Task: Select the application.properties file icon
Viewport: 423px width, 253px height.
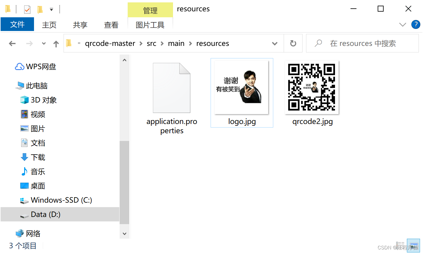Action: click(172, 88)
